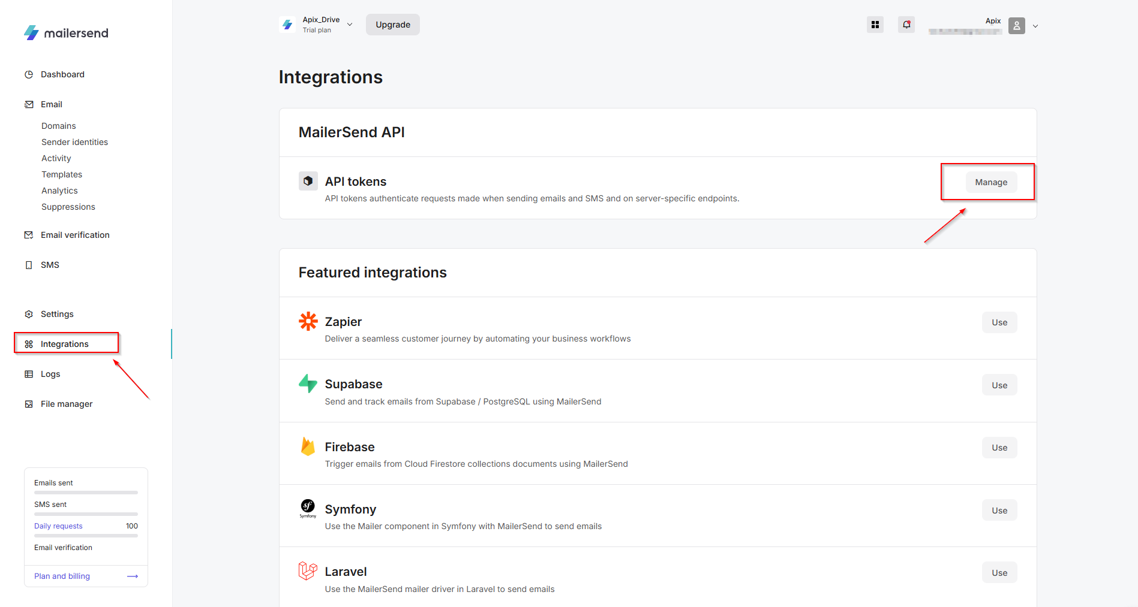Screen dimensions: 1138x607
Task: Click the File manager icon
Action: click(x=29, y=404)
